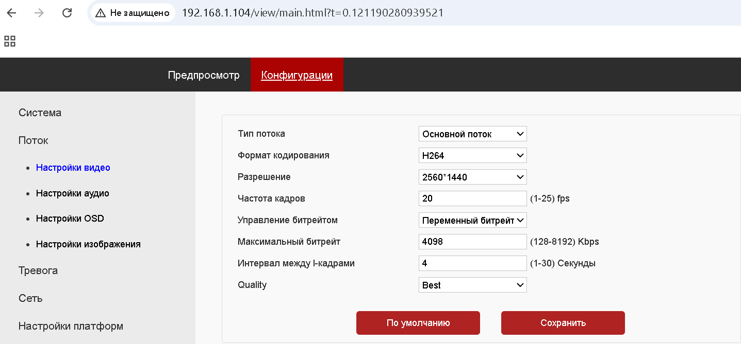Select Настройки изображения in sidebar
741x344 pixels.
coord(88,244)
